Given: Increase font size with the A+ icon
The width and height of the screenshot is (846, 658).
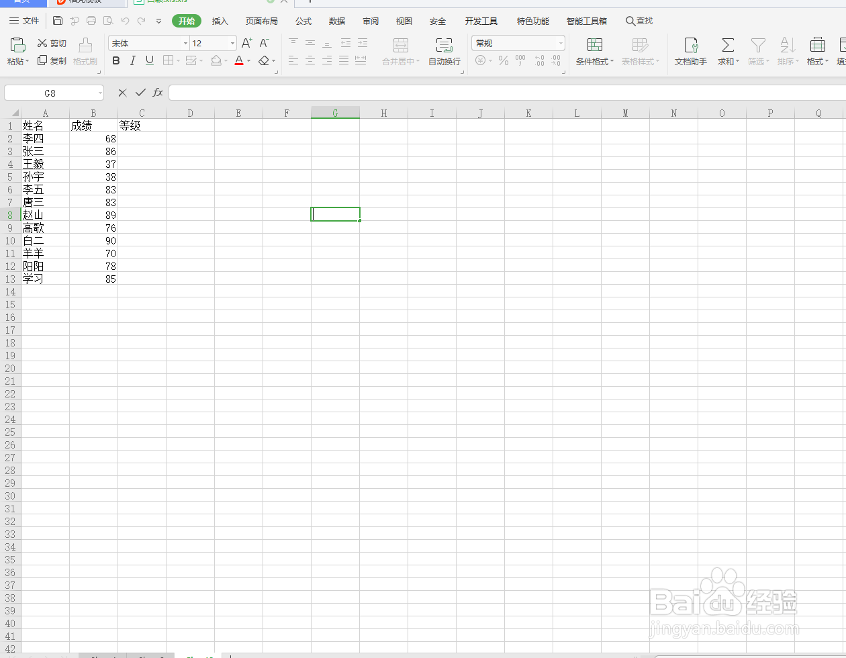Looking at the screenshot, I should click(x=246, y=43).
